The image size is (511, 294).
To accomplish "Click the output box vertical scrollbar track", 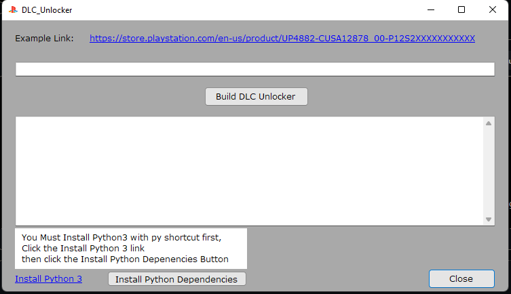I will pos(488,171).
